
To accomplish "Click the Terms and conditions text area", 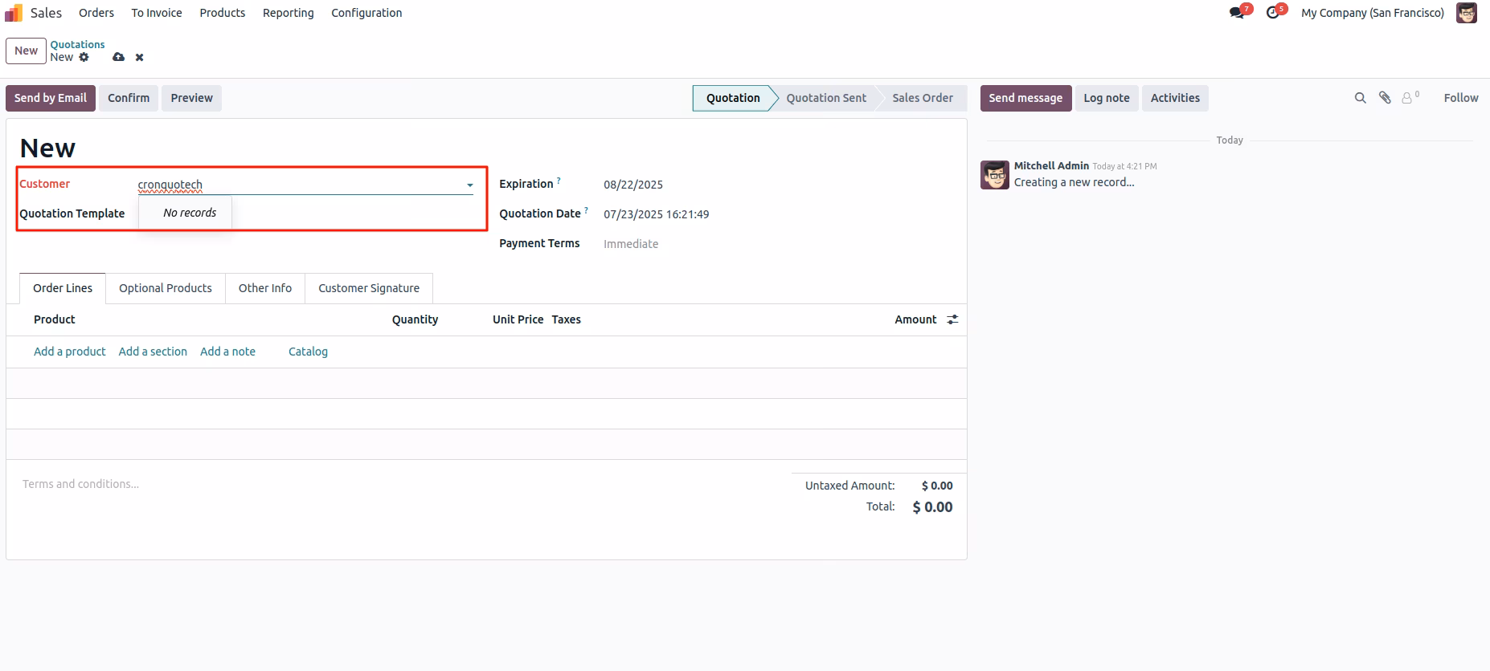I will coord(80,484).
